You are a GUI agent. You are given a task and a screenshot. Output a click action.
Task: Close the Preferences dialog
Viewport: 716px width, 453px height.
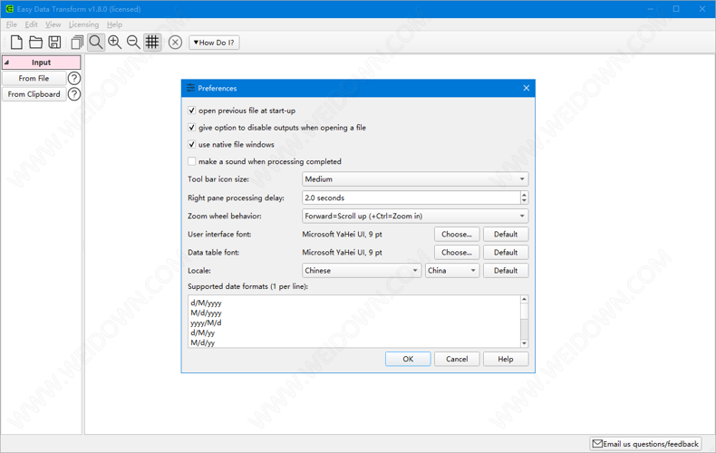coord(526,88)
